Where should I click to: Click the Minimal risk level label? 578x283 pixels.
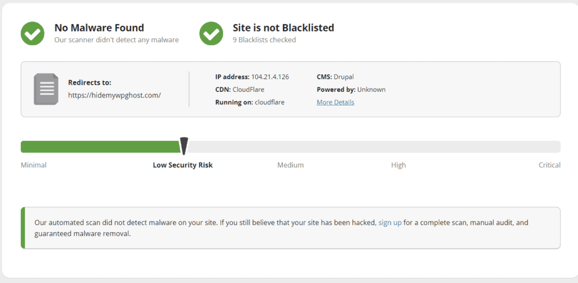pyautogui.click(x=33, y=165)
